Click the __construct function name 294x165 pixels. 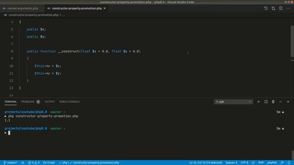[x=68, y=51]
